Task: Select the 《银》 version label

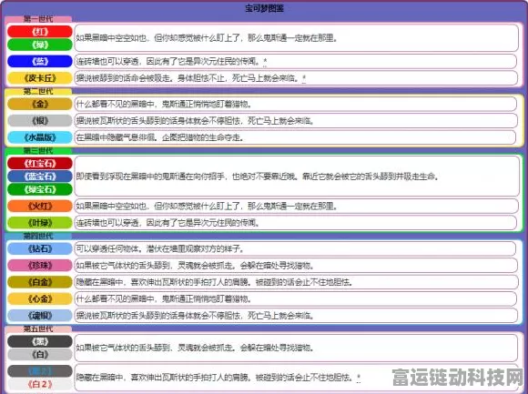Action: (x=40, y=120)
